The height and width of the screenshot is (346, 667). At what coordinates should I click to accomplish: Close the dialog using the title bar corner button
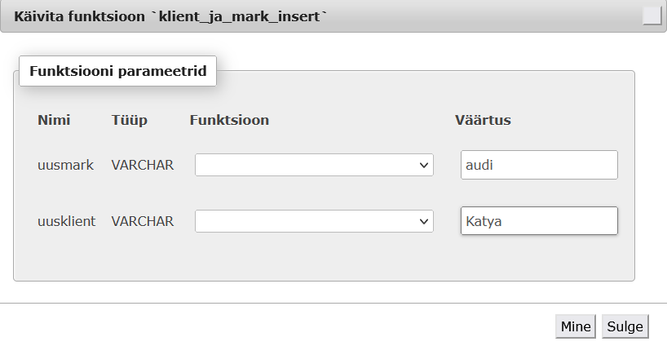[x=652, y=16]
